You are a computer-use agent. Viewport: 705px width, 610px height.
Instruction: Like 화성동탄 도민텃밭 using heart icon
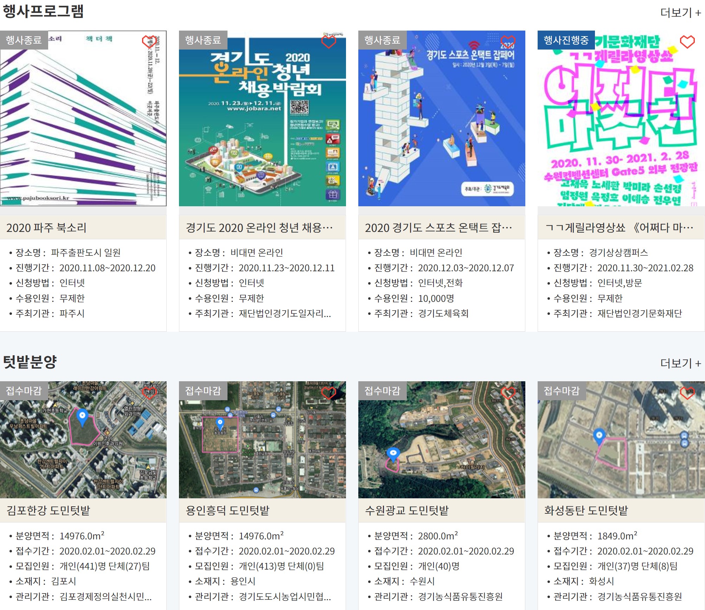(687, 392)
